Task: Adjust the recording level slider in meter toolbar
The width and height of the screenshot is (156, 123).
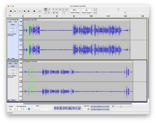Action: [118, 10]
